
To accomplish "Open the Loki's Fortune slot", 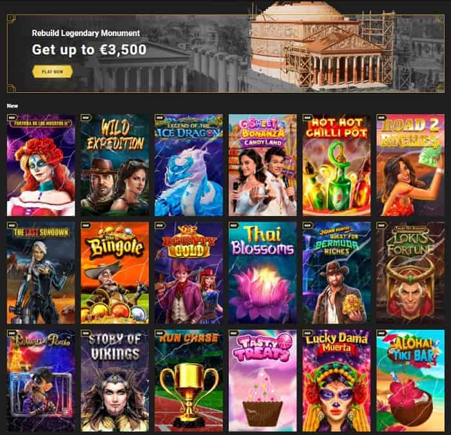I will tap(410, 273).
